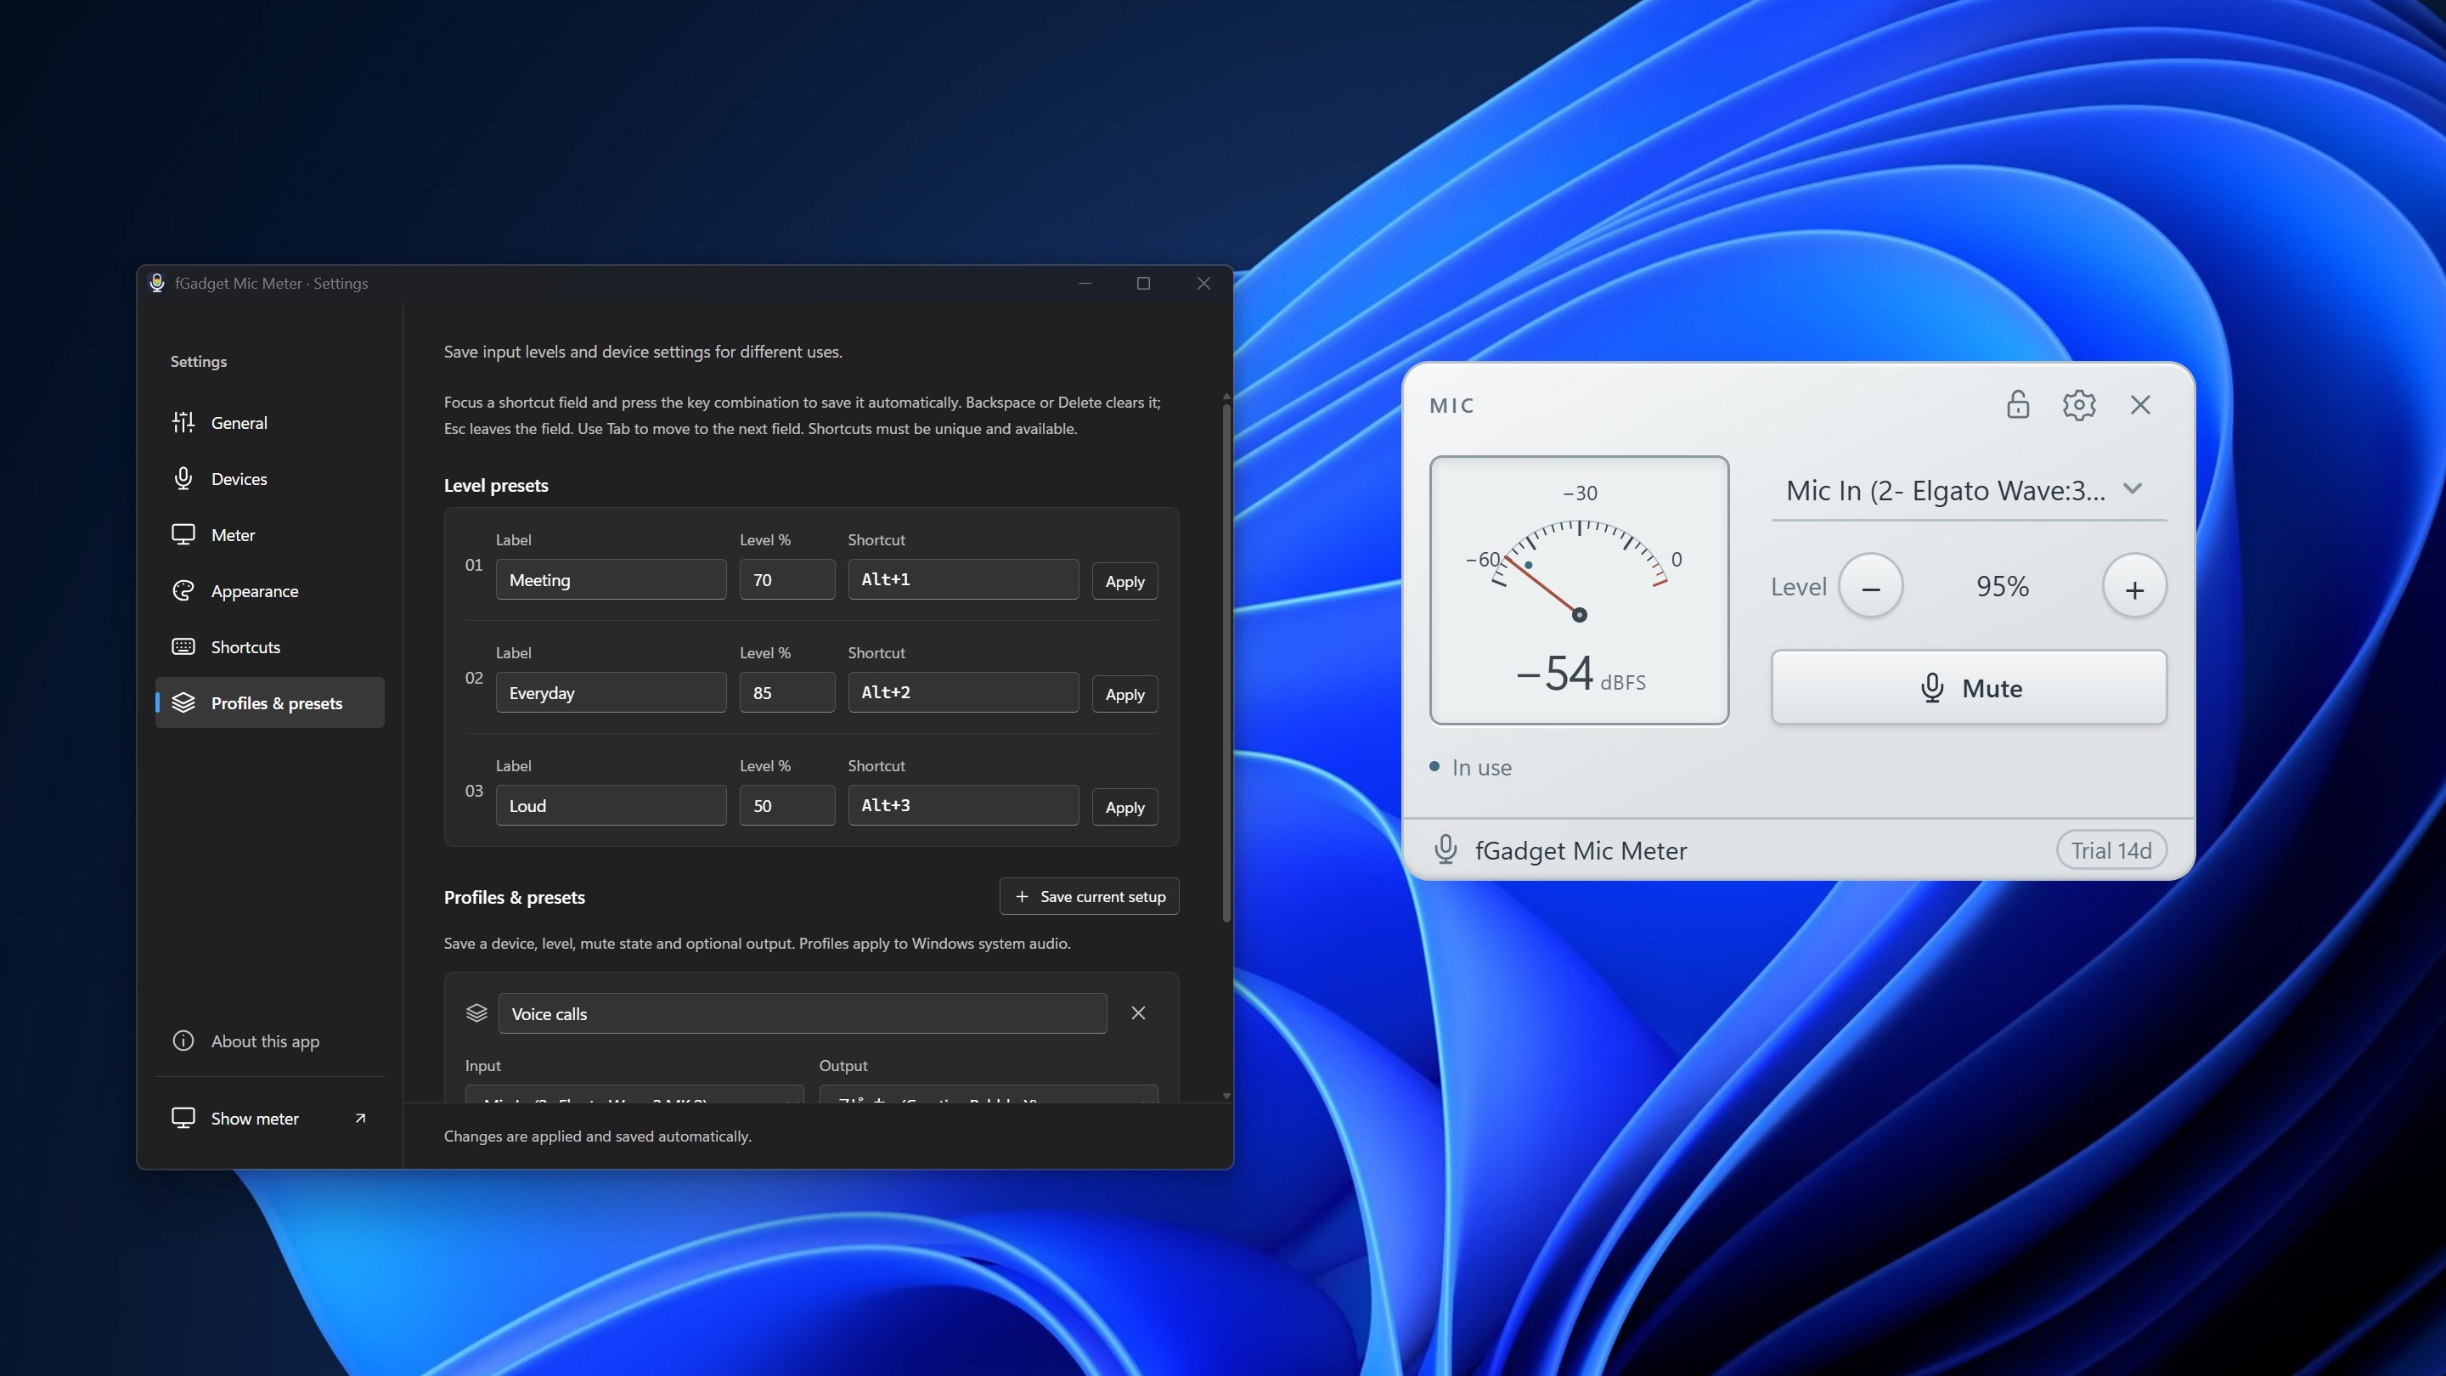Apply the Meeting level preset
2446x1376 pixels.
coord(1124,581)
